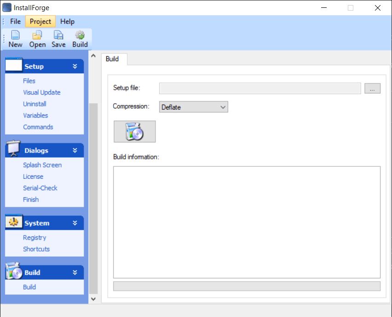The width and height of the screenshot is (392, 317).
Task: Open the Uninstall page
Action: [35, 104]
